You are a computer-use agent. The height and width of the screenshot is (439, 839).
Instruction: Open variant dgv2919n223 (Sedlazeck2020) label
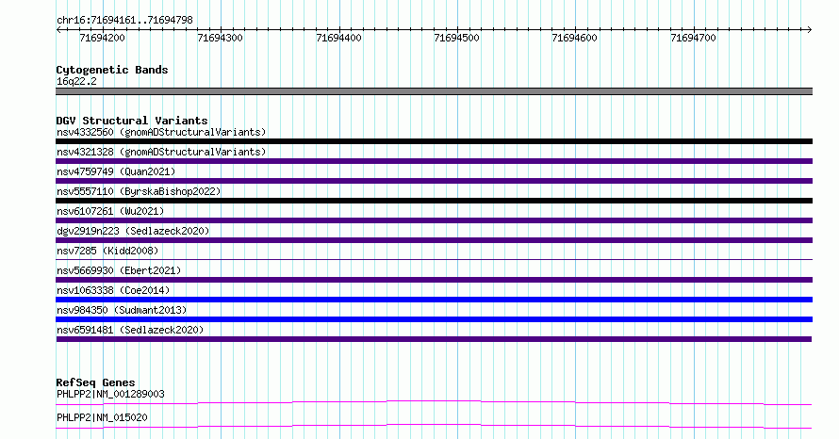(133, 231)
